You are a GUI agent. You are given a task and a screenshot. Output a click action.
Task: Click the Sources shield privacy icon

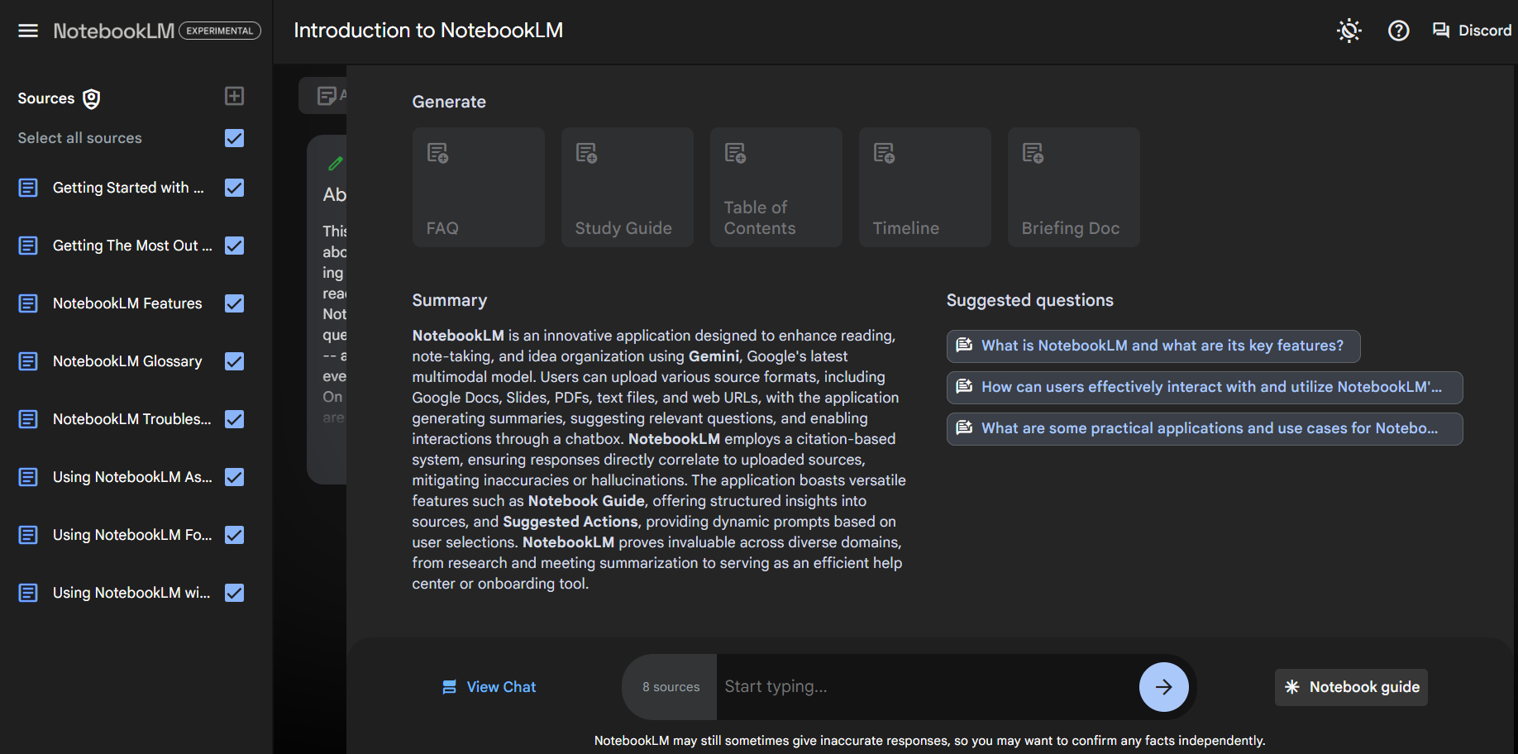pos(92,99)
